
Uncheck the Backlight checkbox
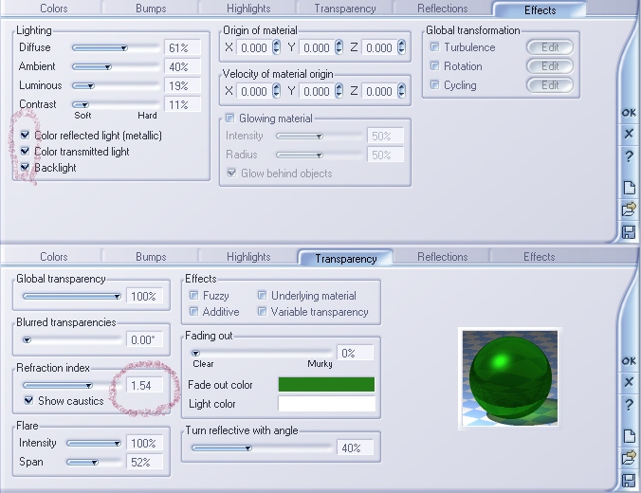coord(26,167)
